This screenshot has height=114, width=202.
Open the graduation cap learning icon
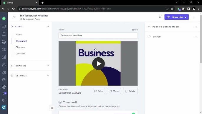pyautogui.click(x=4, y=80)
